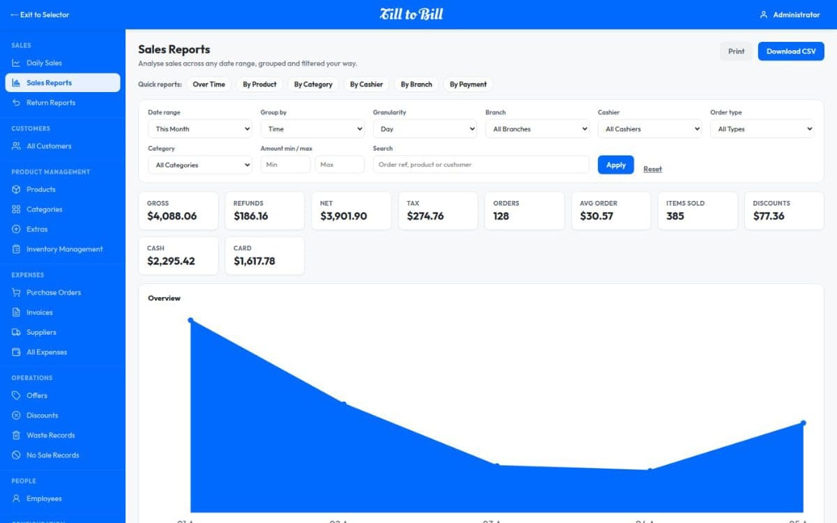Click the CARD $1,617.78 card
Viewport: 837px width, 523px height.
point(265,255)
